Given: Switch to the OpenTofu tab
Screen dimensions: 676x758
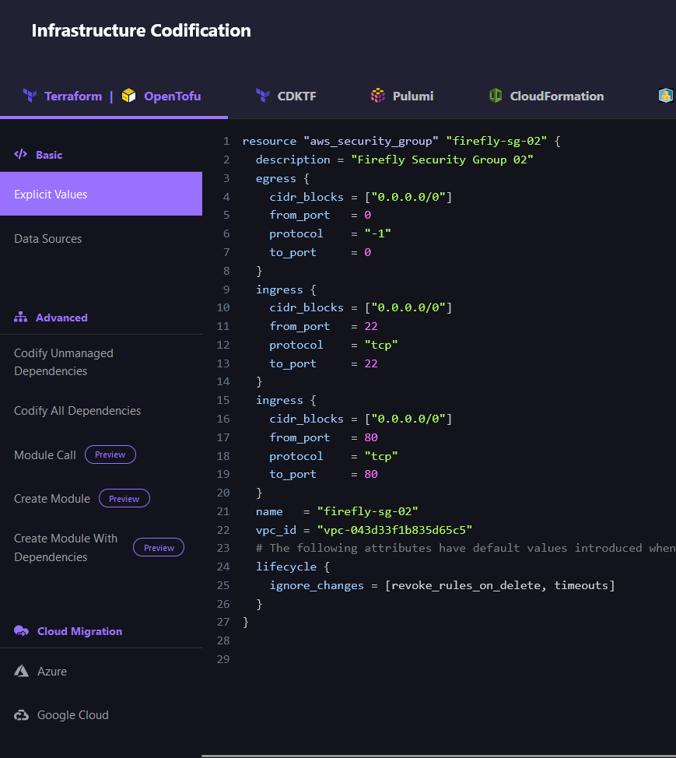Looking at the screenshot, I should pos(173,97).
